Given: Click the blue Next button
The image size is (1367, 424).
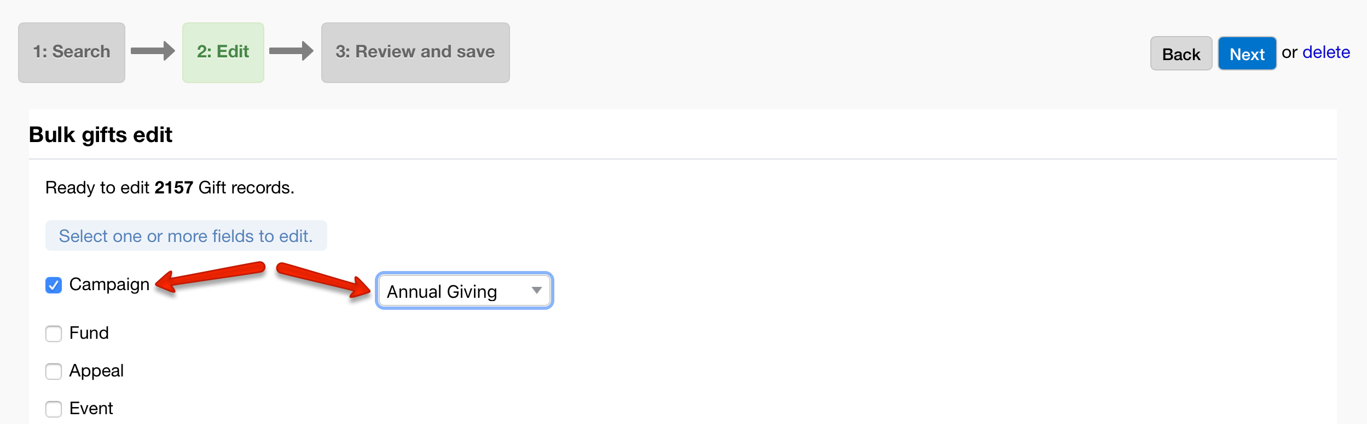Looking at the screenshot, I should coord(1247,54).
